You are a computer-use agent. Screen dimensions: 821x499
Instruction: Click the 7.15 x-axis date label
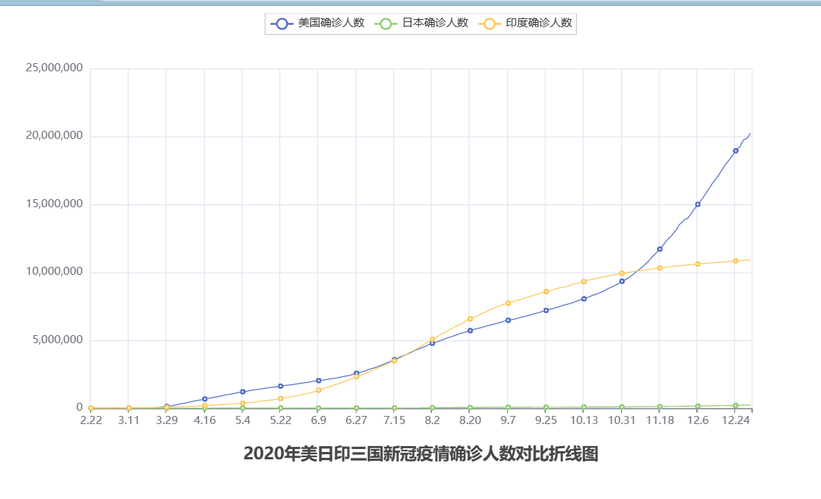click(394, 420)
